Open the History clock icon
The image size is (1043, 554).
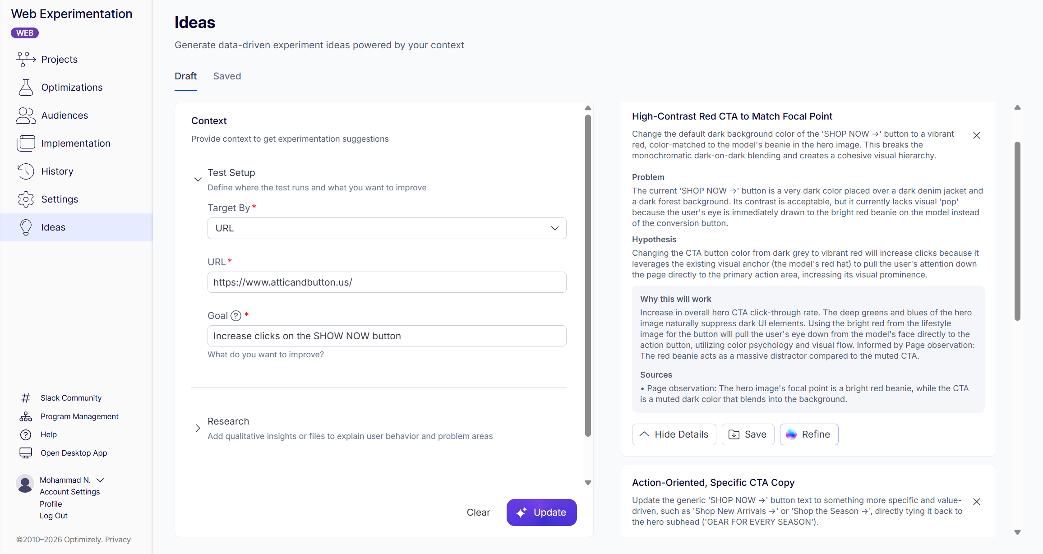point(26,171)
